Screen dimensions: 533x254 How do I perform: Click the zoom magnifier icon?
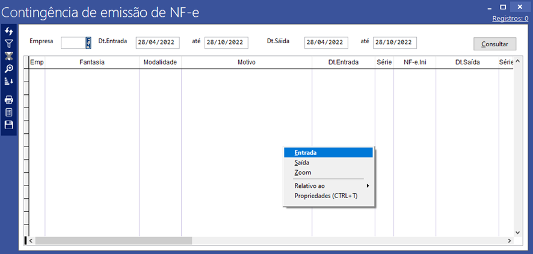tap(9, 69)
